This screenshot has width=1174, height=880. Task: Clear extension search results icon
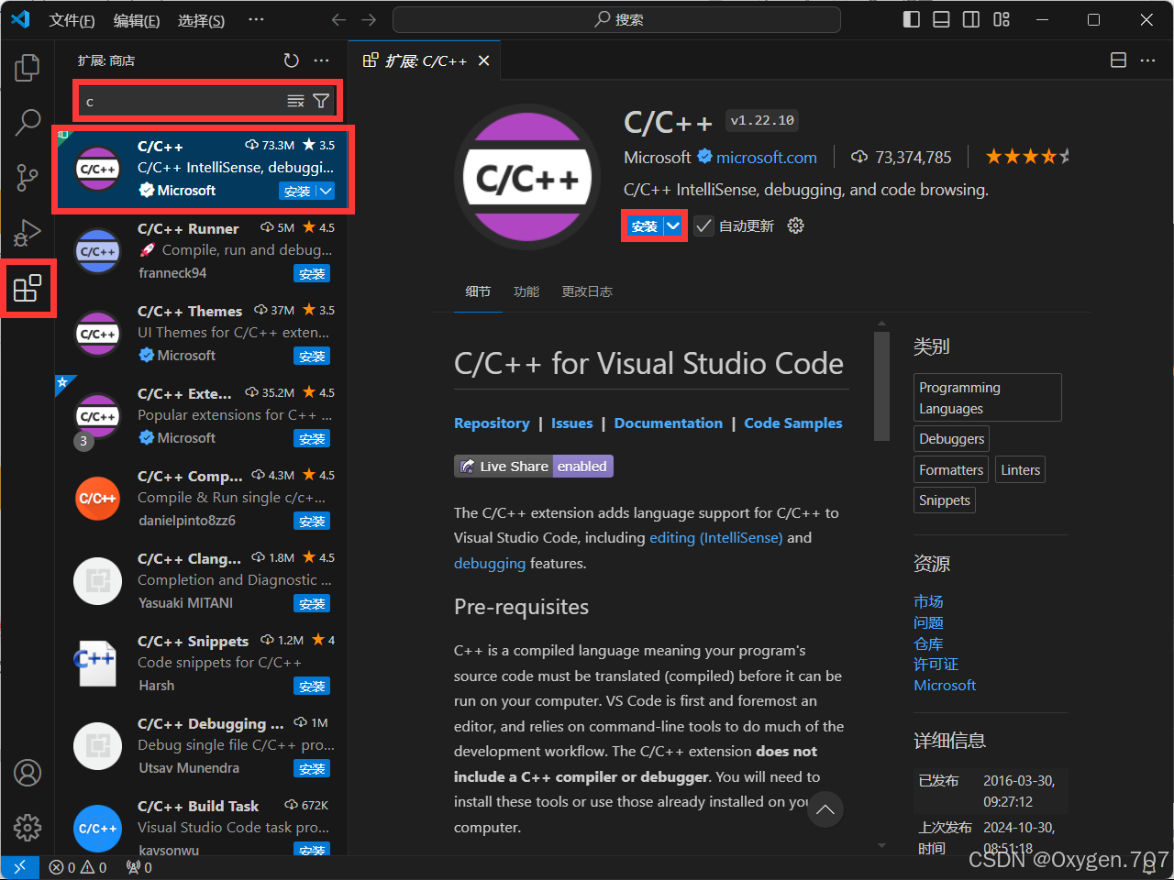(295, 101)
